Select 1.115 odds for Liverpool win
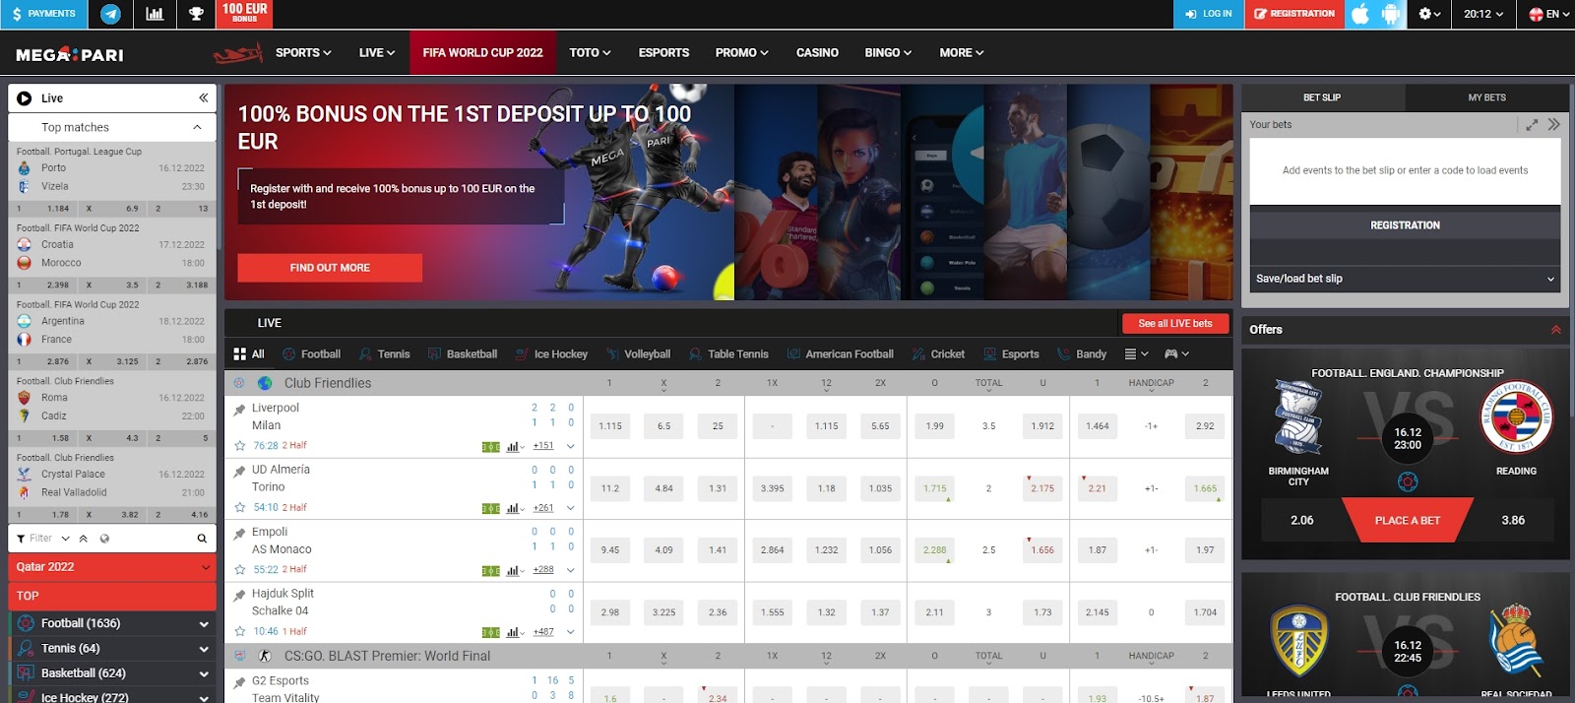The image size is (1575, 703). tap(610, 426)
